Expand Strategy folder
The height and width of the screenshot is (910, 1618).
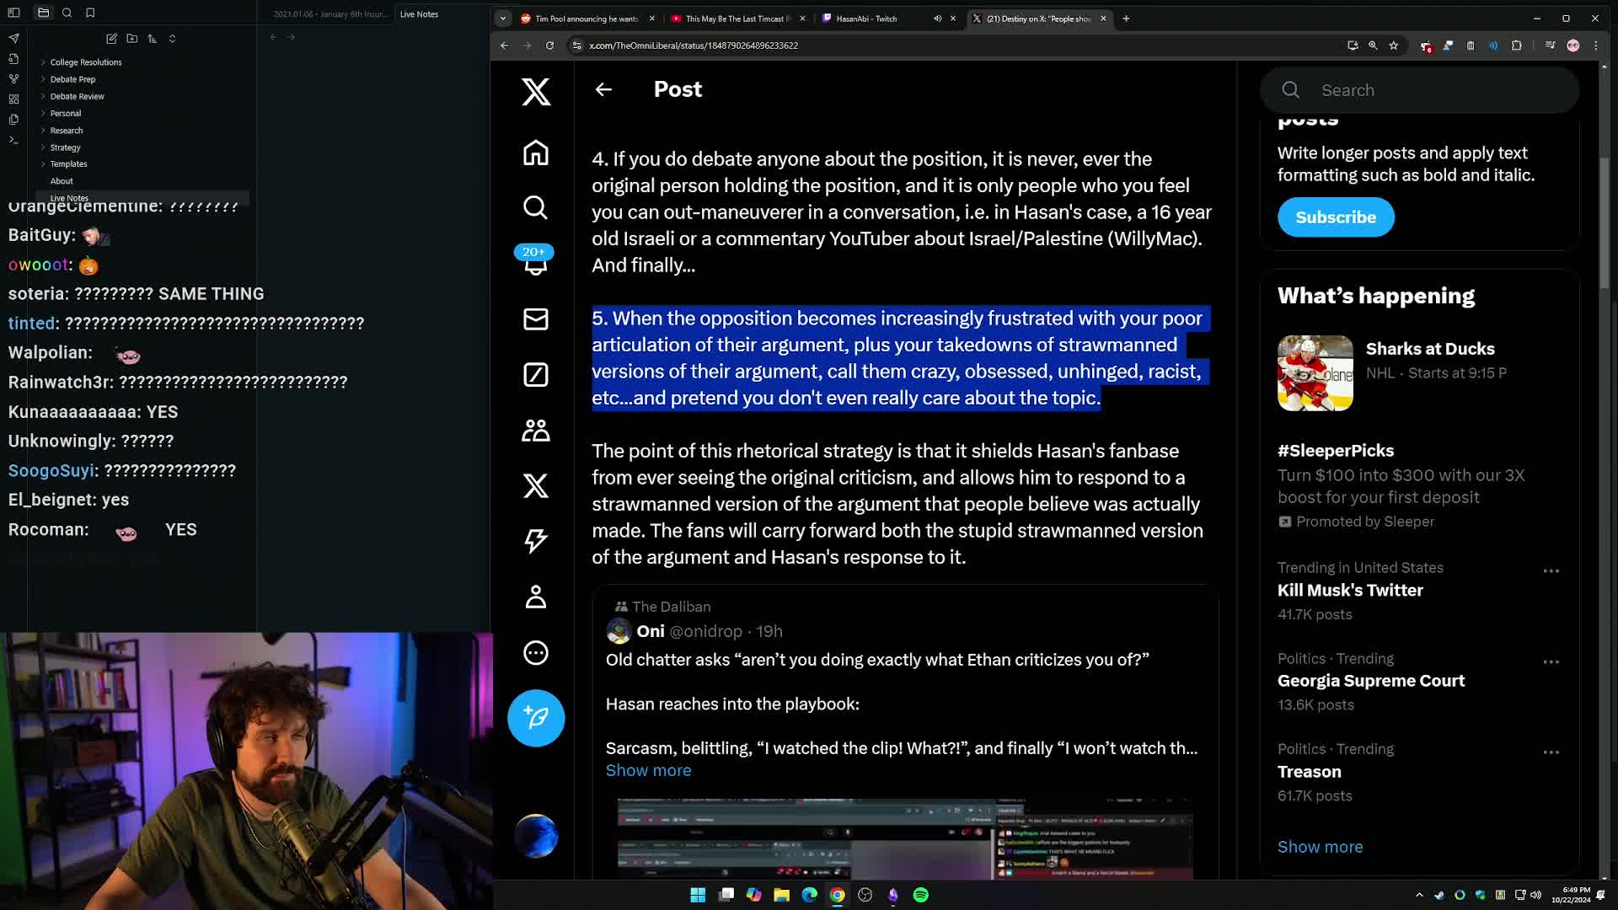(65, 147)
